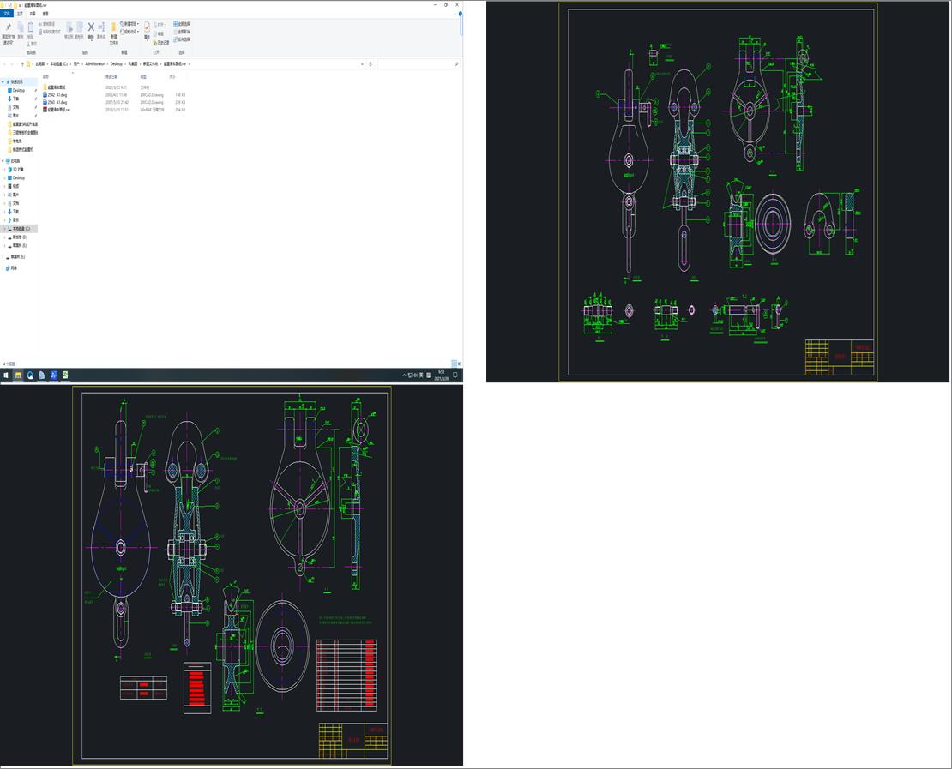Switch to the View ribbon tab
Viewport: 952px width, 769px height.
(45, 14)
